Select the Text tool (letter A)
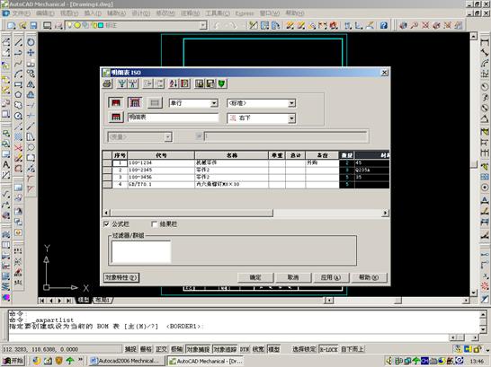 [x=6, y=164]
